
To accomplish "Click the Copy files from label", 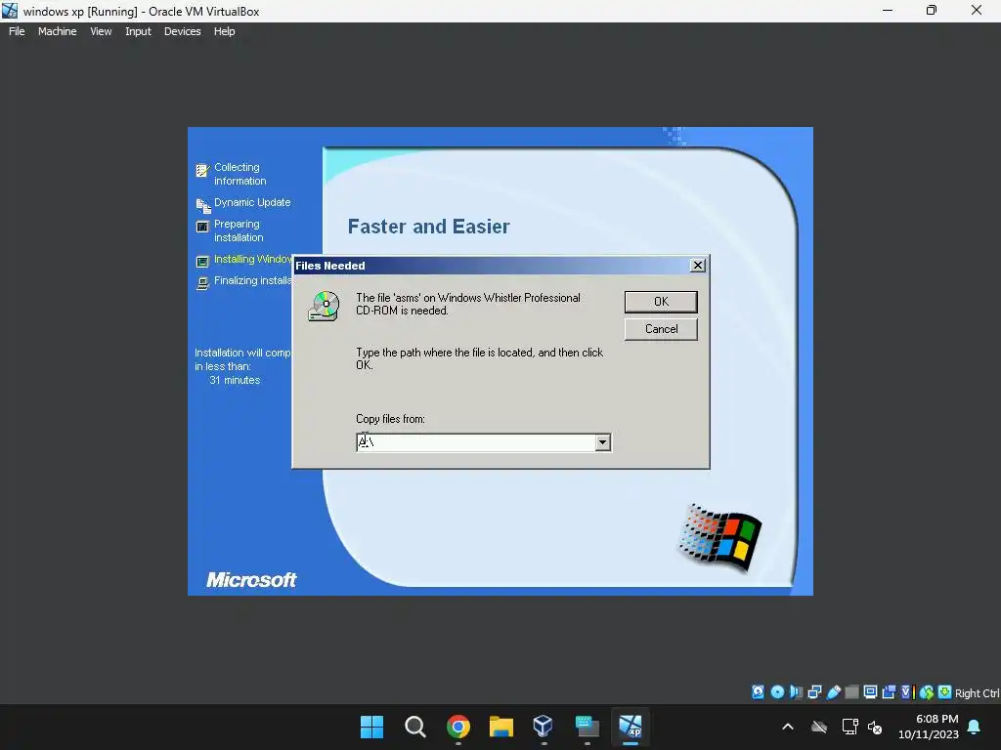I will pyautogui.click(x=390, y=419).
